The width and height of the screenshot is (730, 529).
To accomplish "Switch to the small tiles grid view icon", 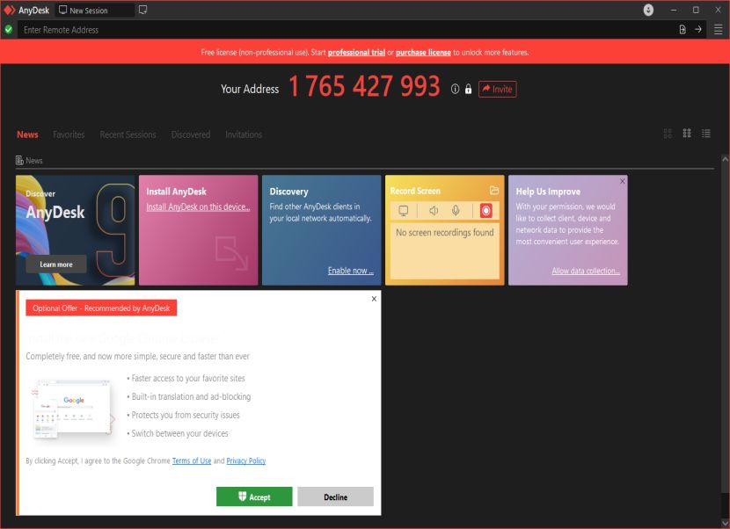I will (687, 134).
